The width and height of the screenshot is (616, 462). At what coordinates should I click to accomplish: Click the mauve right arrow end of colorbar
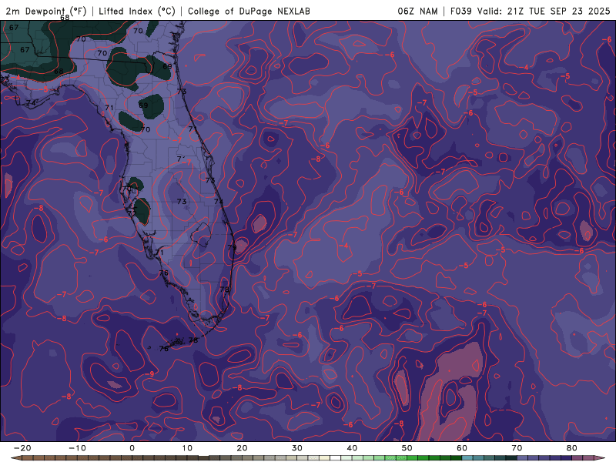pyautogui.click(x=600, y=458)
